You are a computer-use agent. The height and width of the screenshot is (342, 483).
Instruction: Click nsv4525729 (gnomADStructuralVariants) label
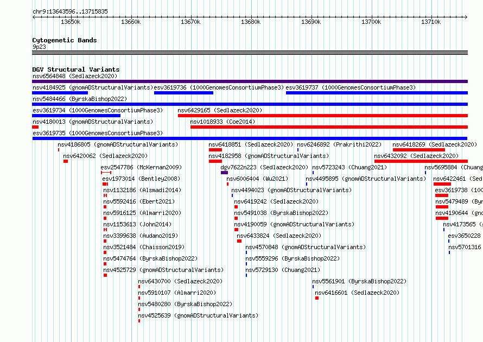click(163, 270)
